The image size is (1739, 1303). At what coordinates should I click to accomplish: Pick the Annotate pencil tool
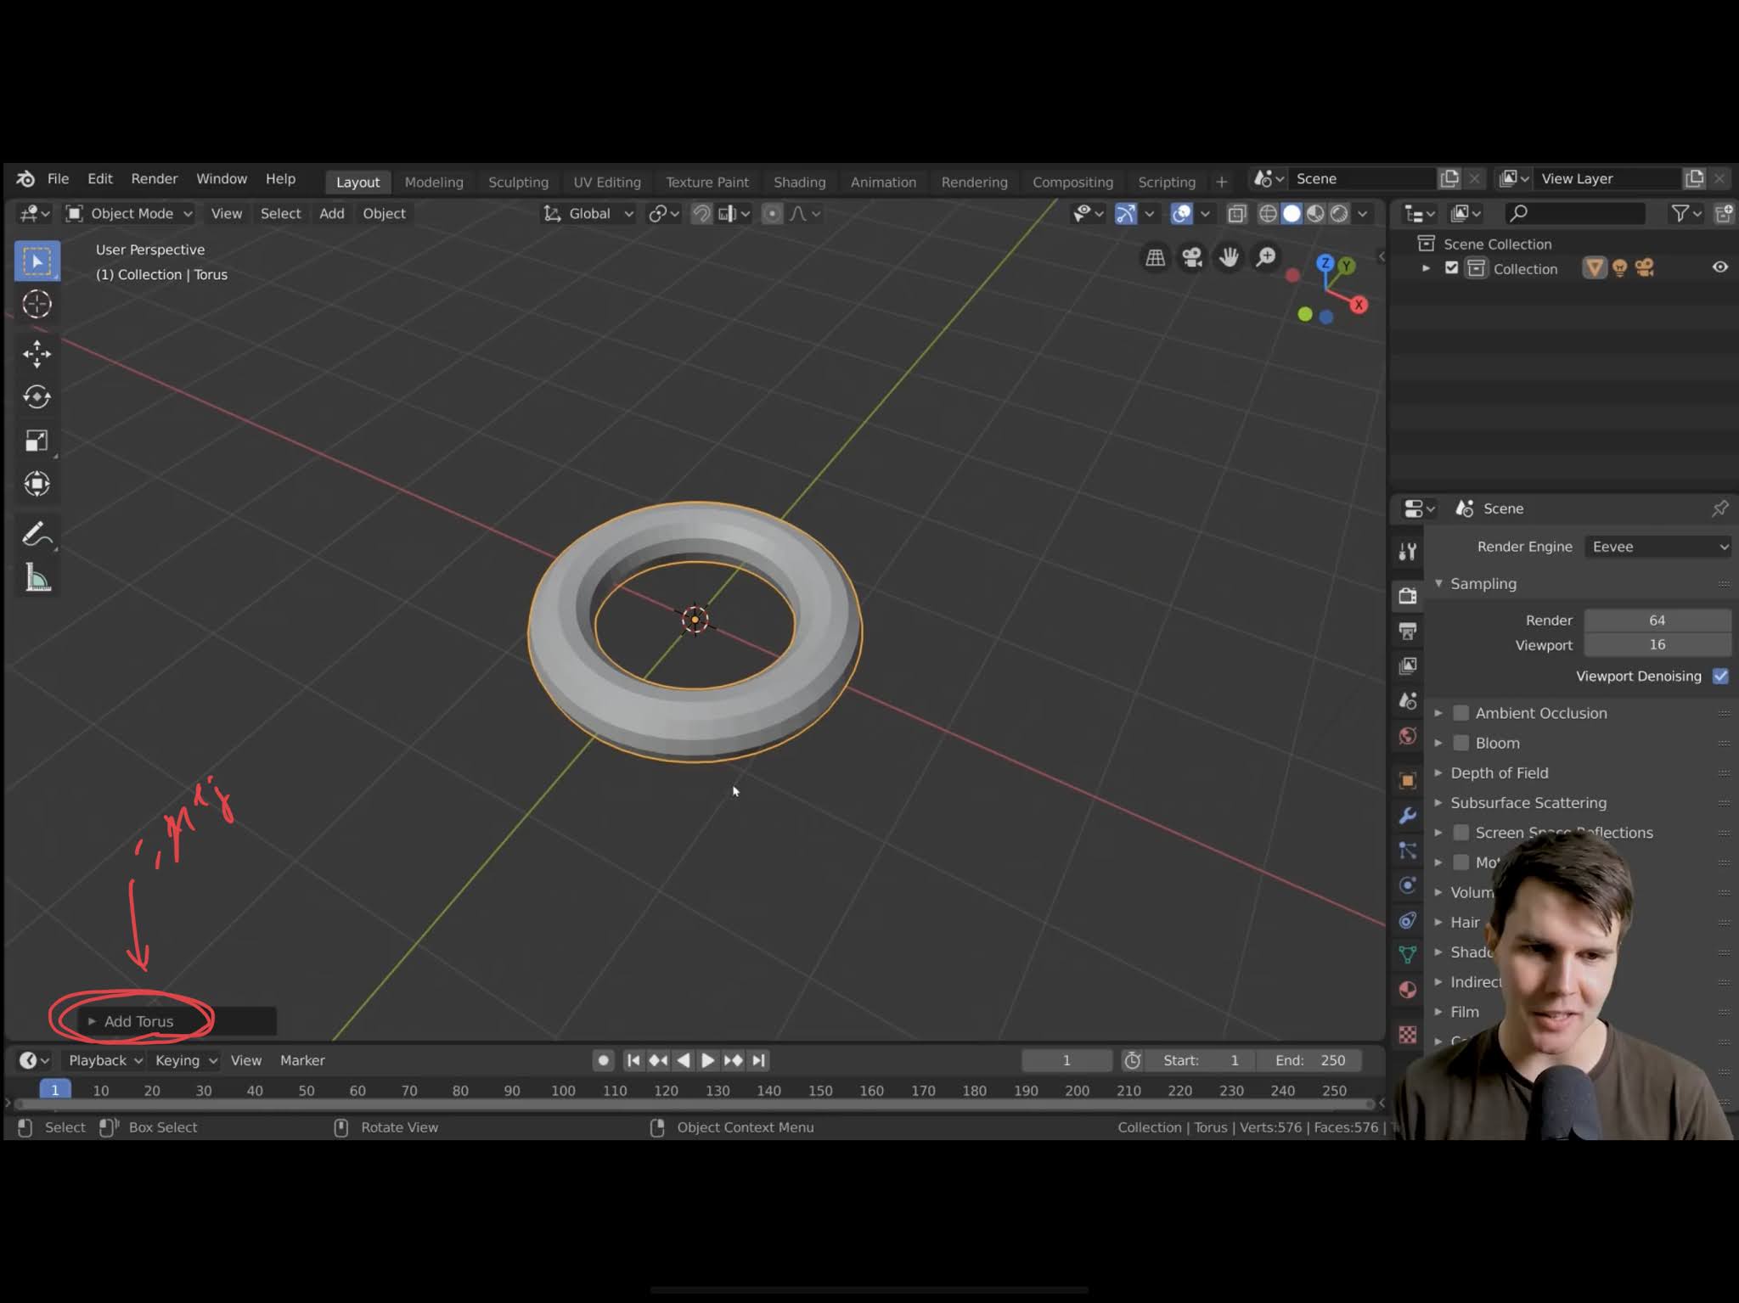[x=37, y=534]
